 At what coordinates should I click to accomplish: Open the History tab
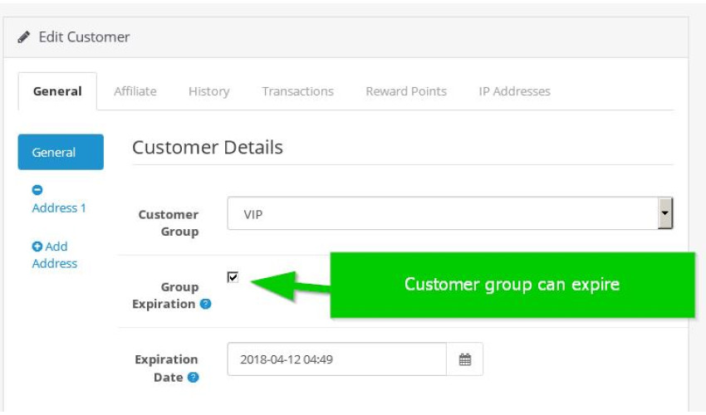coord(209,91)
